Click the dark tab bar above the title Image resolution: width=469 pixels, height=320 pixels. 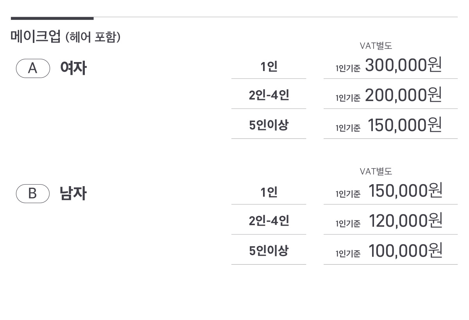tap(52, 18)
